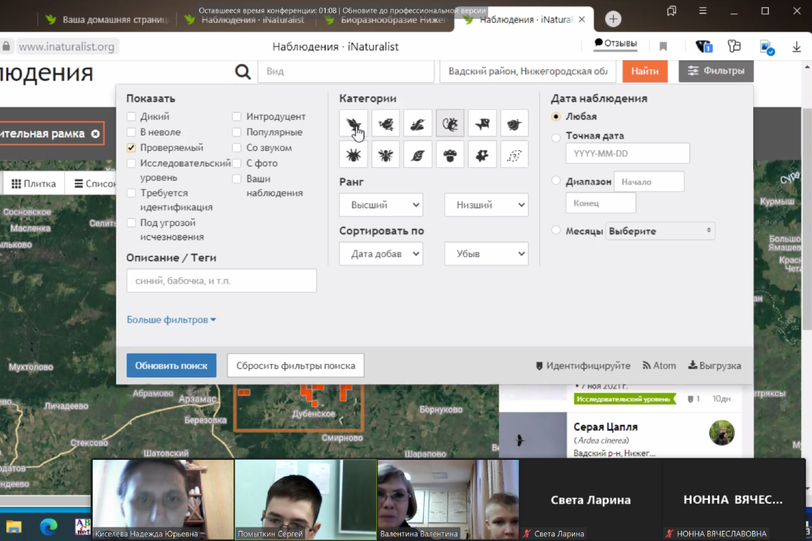Open the image extension icon with checkmark
812x541 pixels.
[767, 47]
